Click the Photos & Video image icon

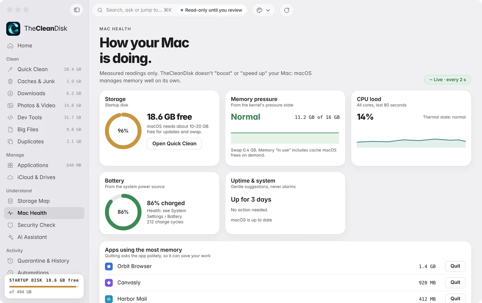pos(10,106)
